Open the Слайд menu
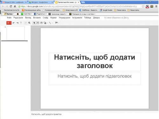Image resolution: width=159 pixels, height=119 pixels. (45, 18)
